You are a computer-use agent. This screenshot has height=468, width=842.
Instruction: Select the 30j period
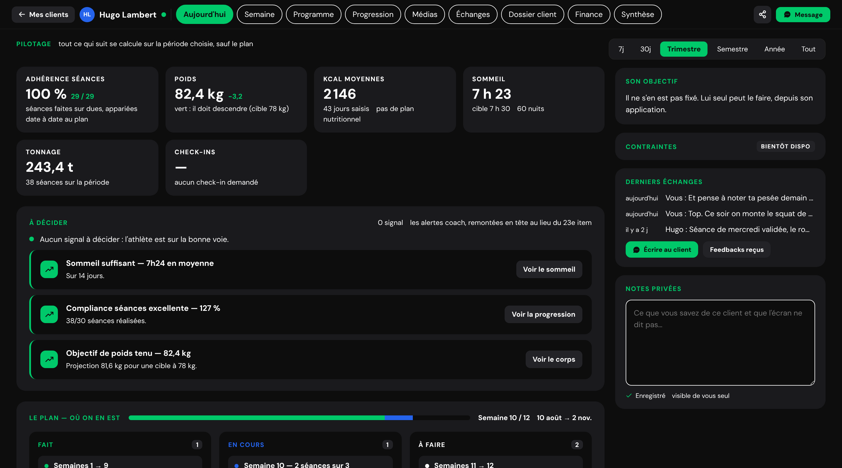[x=646, y=49]
